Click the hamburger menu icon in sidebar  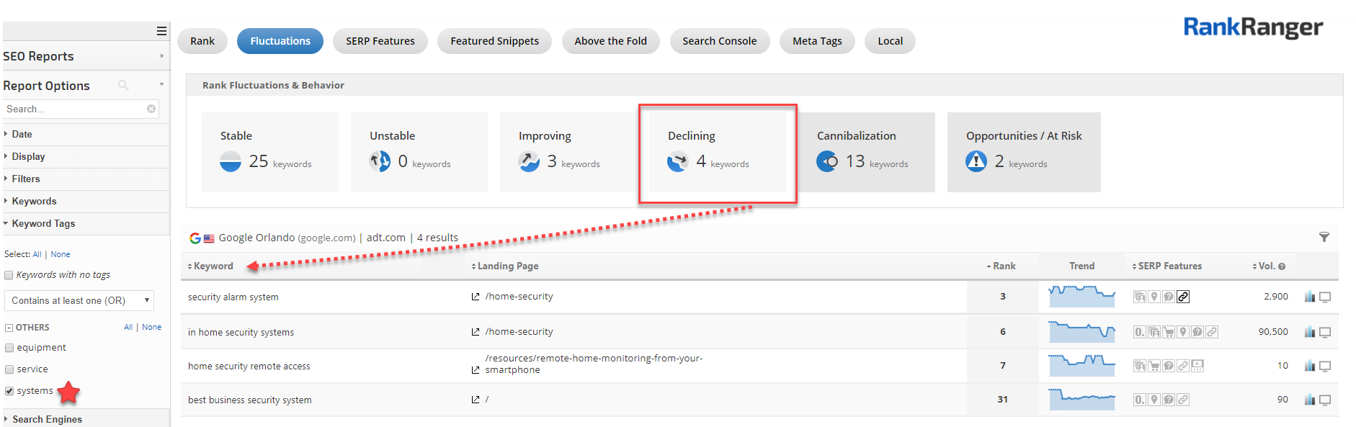pyautogui.click(x=161, y=31)
